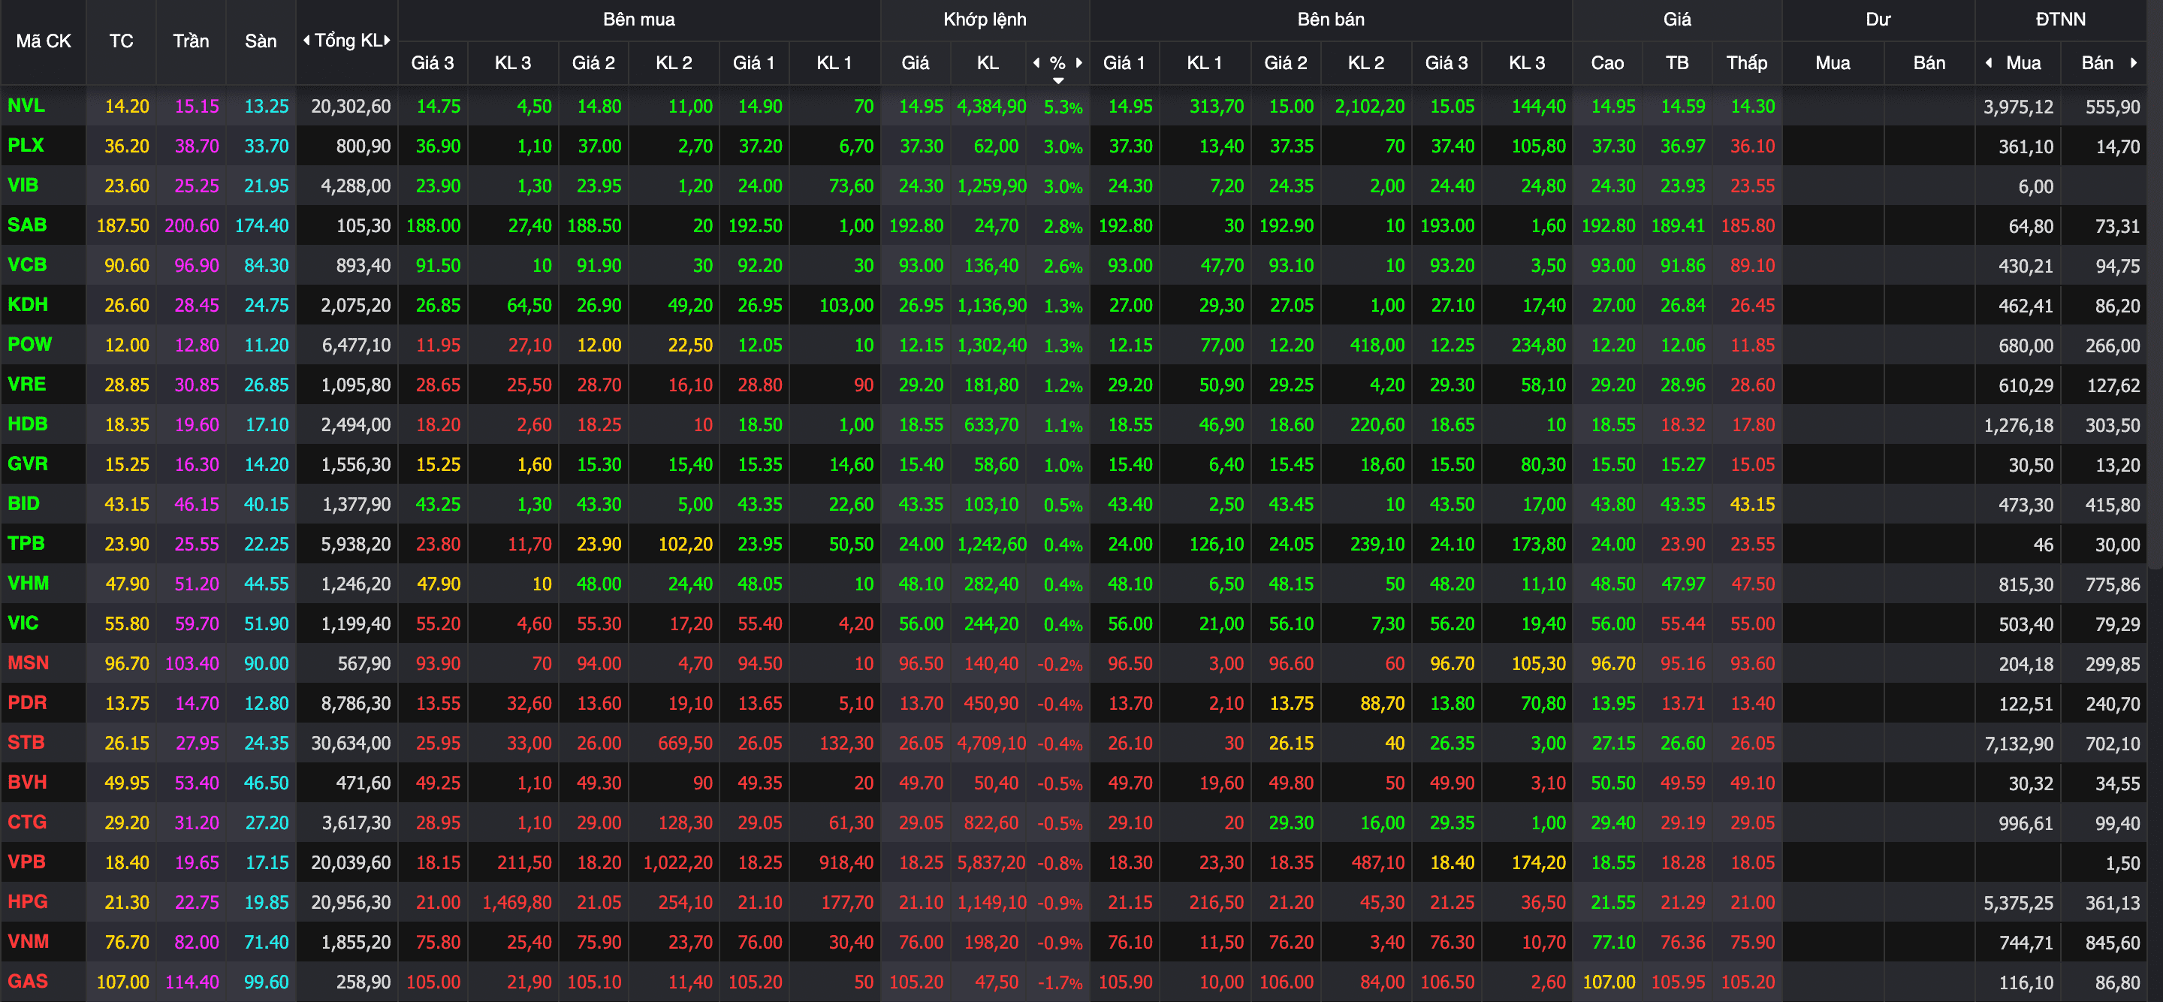Click Khớp lệnh Giá column header
The image size is (2163, 1002).
(916, 62)
